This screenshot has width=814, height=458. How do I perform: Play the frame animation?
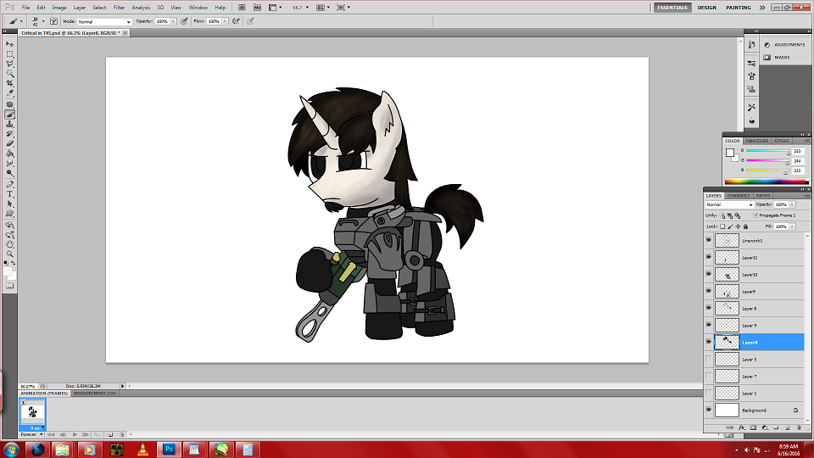click(x=75, y=434)
